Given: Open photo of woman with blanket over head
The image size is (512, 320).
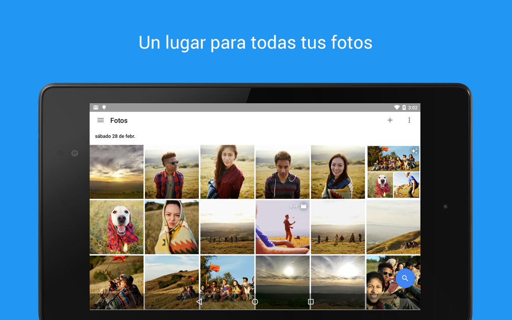Looking at the screenshot, I should point(172,227).
